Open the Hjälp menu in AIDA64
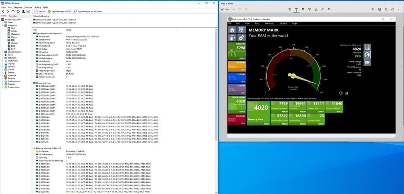The image size is (404, 194). 45,8
